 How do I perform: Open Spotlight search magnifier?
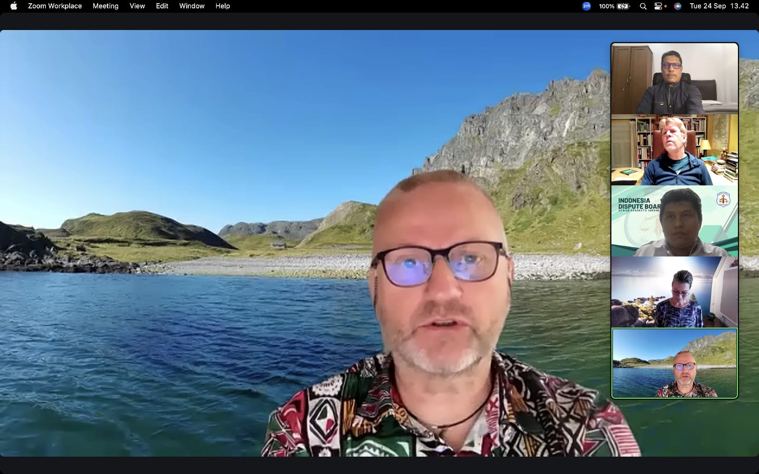[643, 6]
